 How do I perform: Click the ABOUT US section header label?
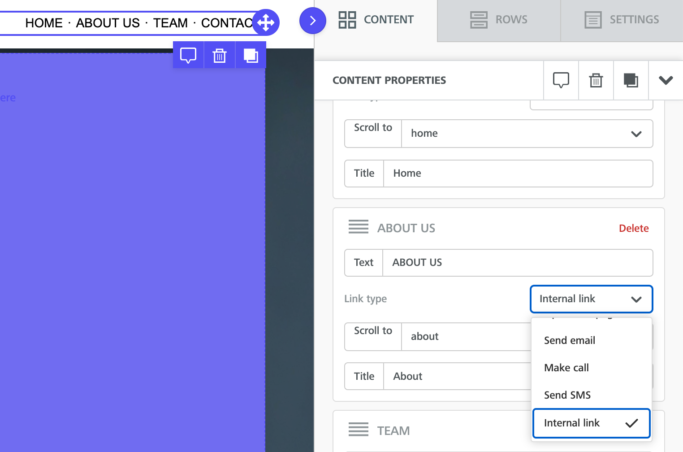[x=406, y=228]
